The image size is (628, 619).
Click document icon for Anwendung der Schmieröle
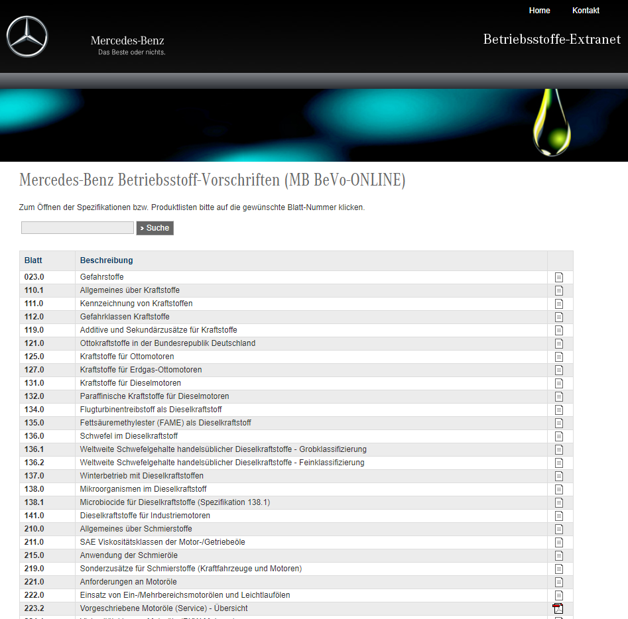click(x=559, y=555)
